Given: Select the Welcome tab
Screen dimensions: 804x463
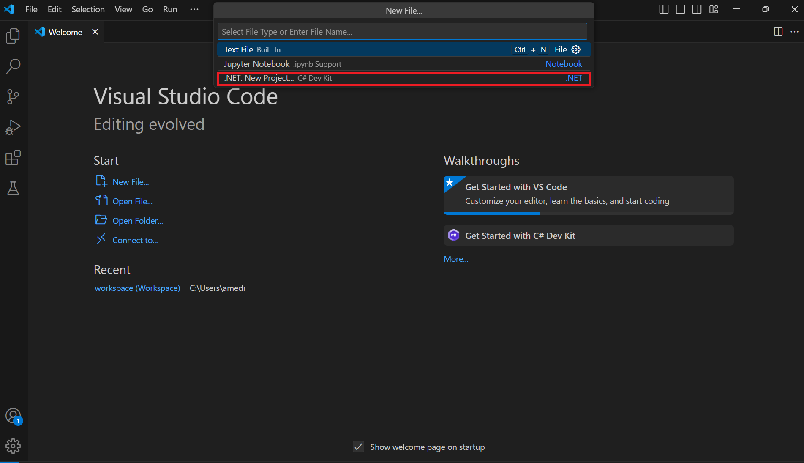Looking at the screenshot, I should click(x=65, y=32).
